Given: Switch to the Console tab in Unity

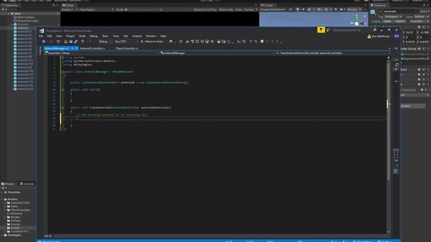Looking at the screenshot, I should click(x=27, y=184).
